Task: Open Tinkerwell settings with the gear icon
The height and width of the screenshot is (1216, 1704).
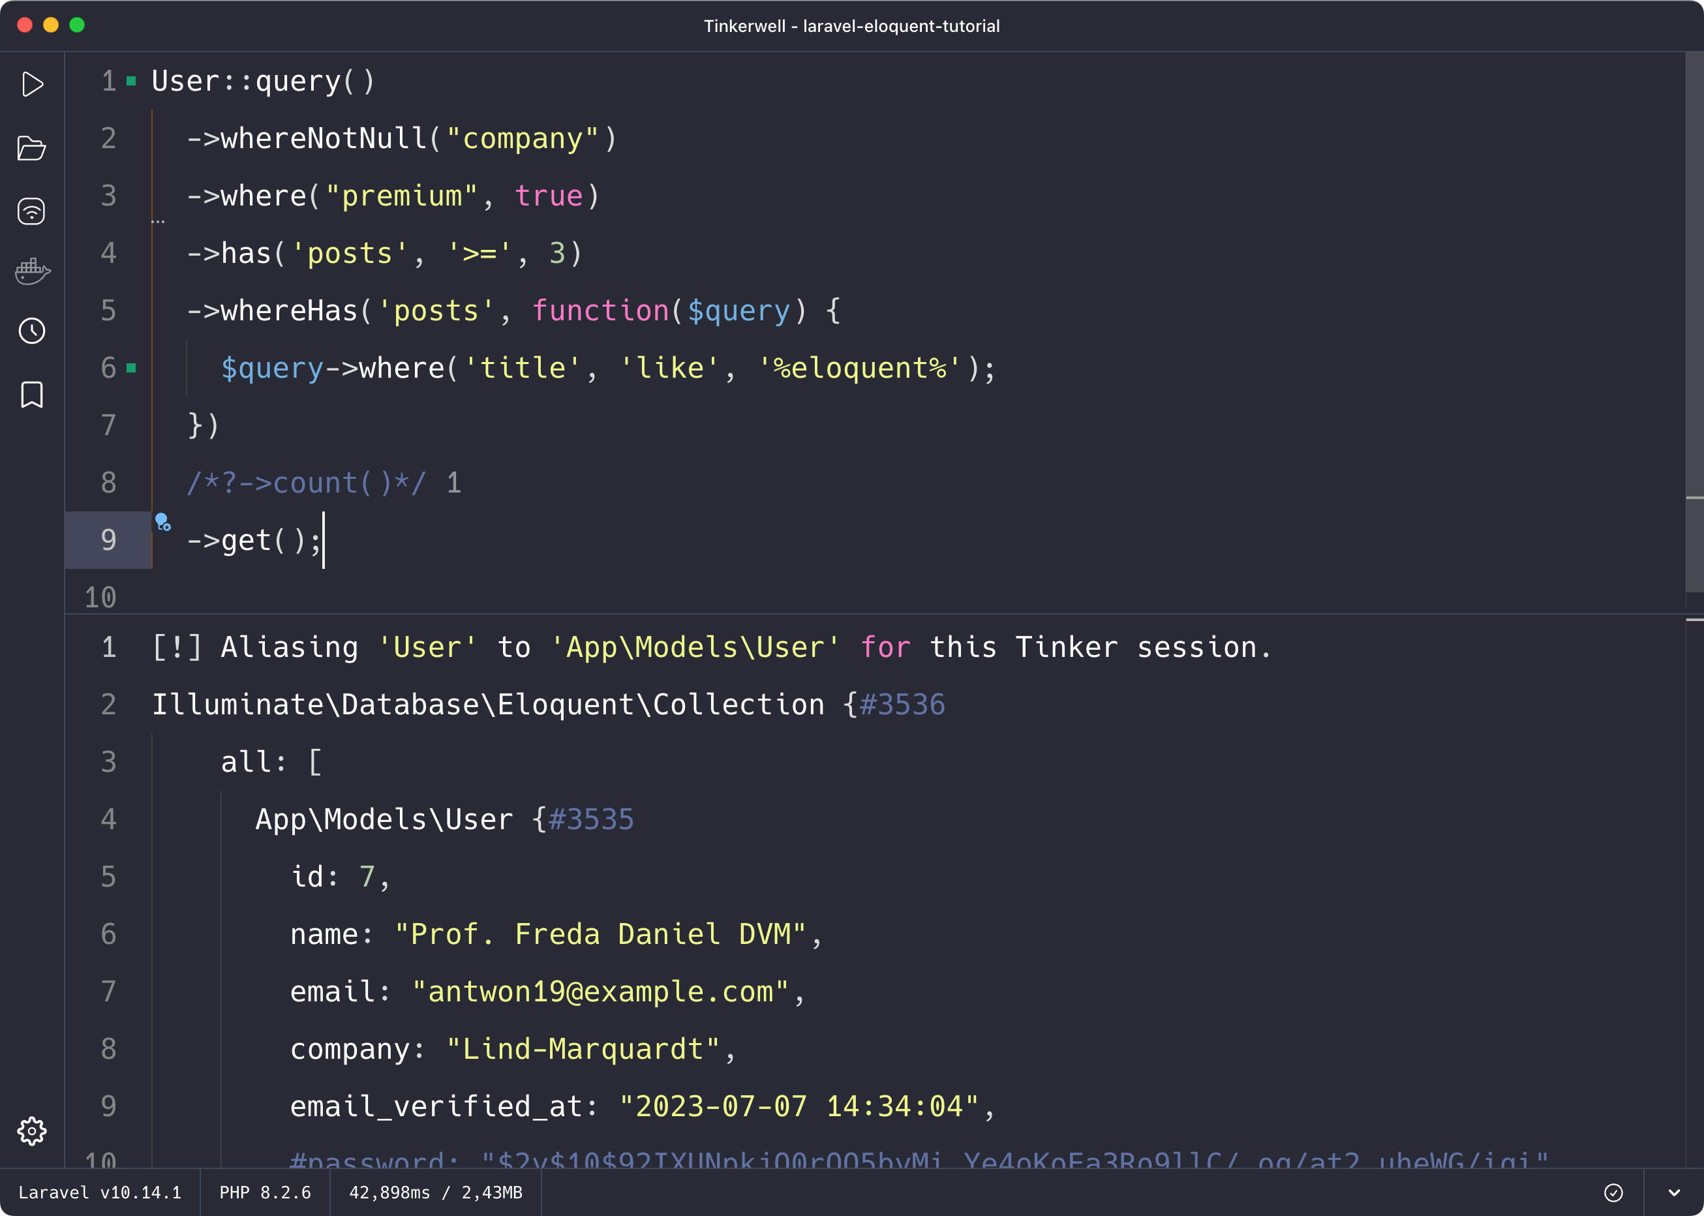Action: [x=32, y=1131]
